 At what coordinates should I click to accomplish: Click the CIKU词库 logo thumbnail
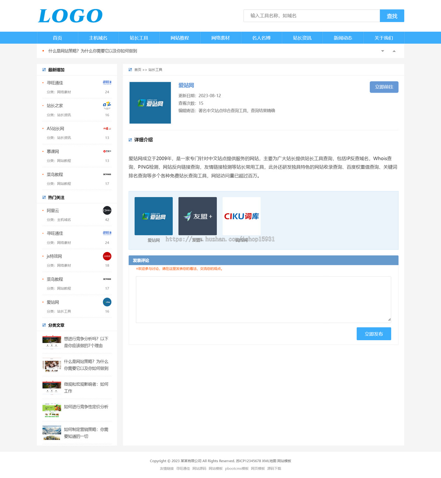click(241, 216)
